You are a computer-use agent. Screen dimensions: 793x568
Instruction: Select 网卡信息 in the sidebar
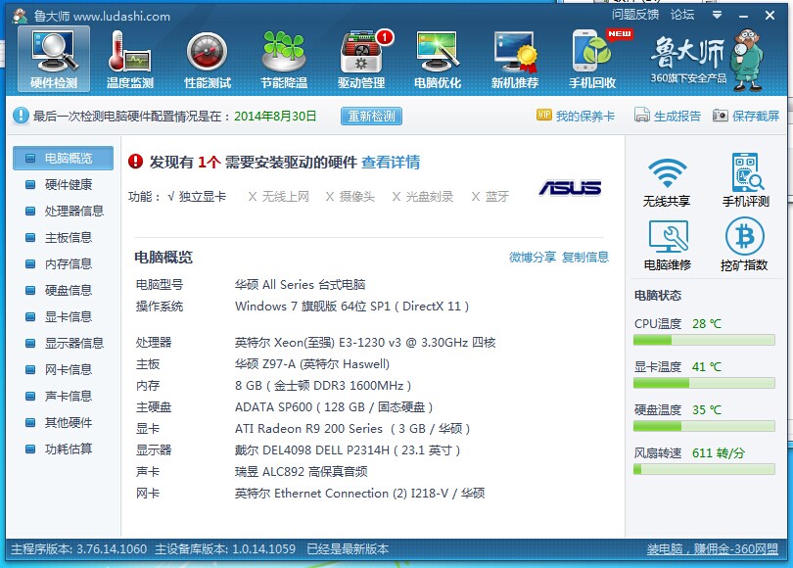tap(64, 369)
